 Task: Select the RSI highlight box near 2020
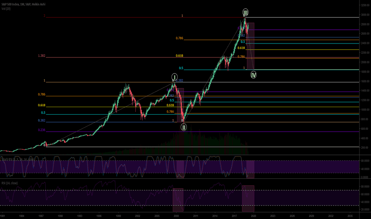[248, 198]
